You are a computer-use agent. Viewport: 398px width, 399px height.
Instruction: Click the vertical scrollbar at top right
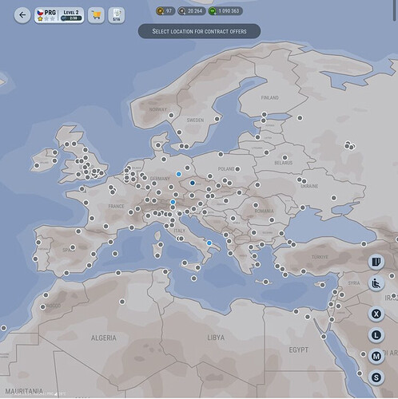pos(394,10)
